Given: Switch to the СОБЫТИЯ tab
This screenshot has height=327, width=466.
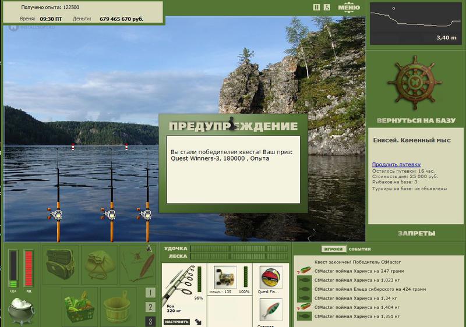Looking at the screenshot, I should pos(359,249).
